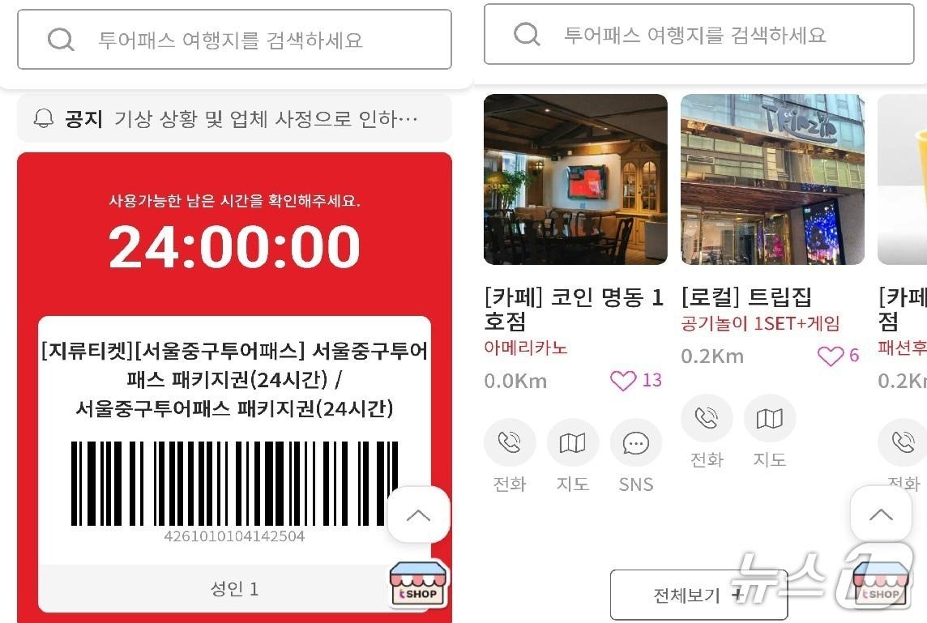
Task: Open the 트립집 storefront photo
Action: pyautogui.click(x=773, y=179)
